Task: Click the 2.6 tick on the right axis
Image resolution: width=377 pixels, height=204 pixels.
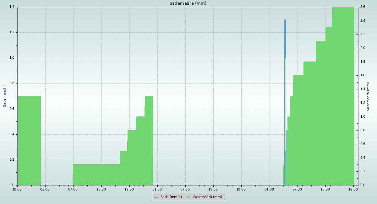Action: pyautogui.click(x=363, y=7)
